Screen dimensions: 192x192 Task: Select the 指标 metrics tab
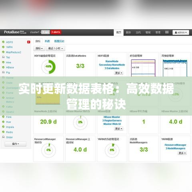click(x=38, y=41)
